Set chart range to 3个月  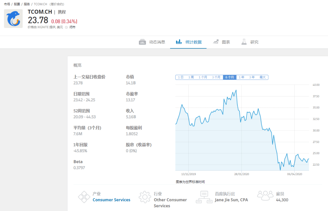pos(216,77)
